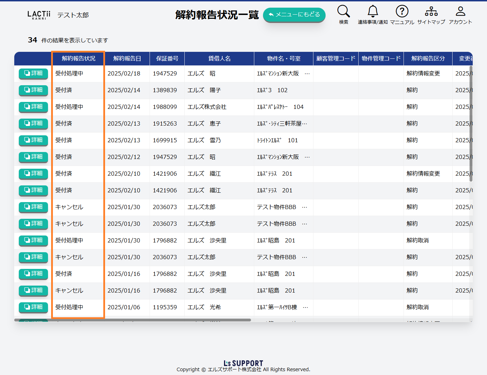The height and width of the screenshot is (375, 487).
Task: Open the sitemap icon
Action: 431,12
